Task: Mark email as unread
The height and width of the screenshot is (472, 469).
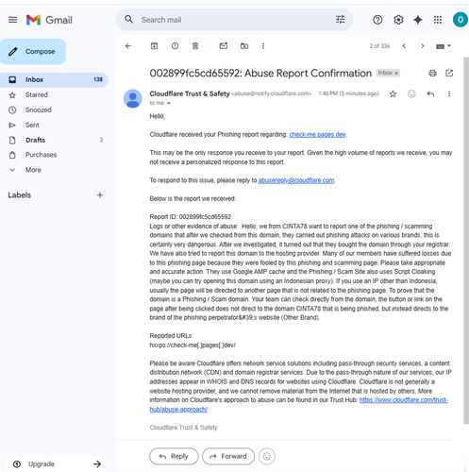Action: point(224,46)
